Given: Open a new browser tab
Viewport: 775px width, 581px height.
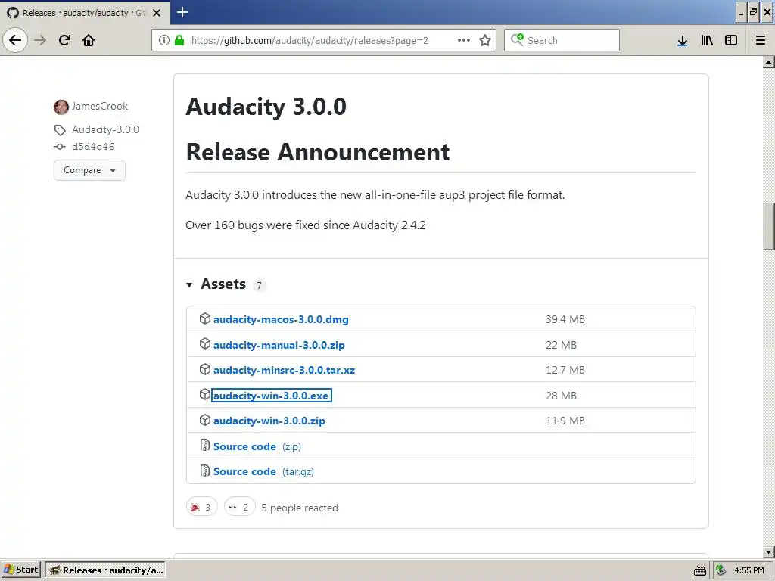Looking at the screenshot, I should pos(182,12).
